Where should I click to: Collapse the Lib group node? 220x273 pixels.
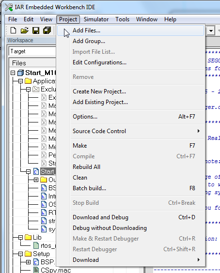pyautogui.click(x=20, y=238)
